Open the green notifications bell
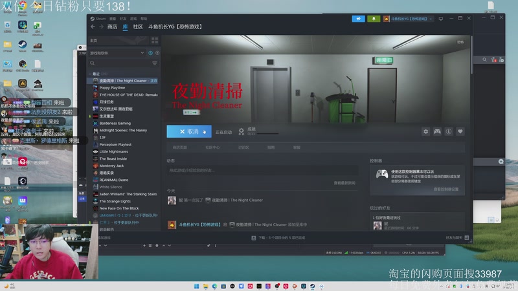This screenshot has width=518, height=291. (374, 19)
